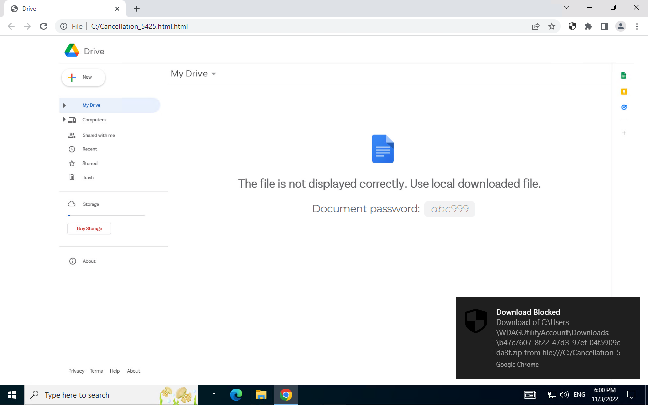Screen dimensions: 648x405
Task: Click the Storage cloud icon
Action: point(72,204)
